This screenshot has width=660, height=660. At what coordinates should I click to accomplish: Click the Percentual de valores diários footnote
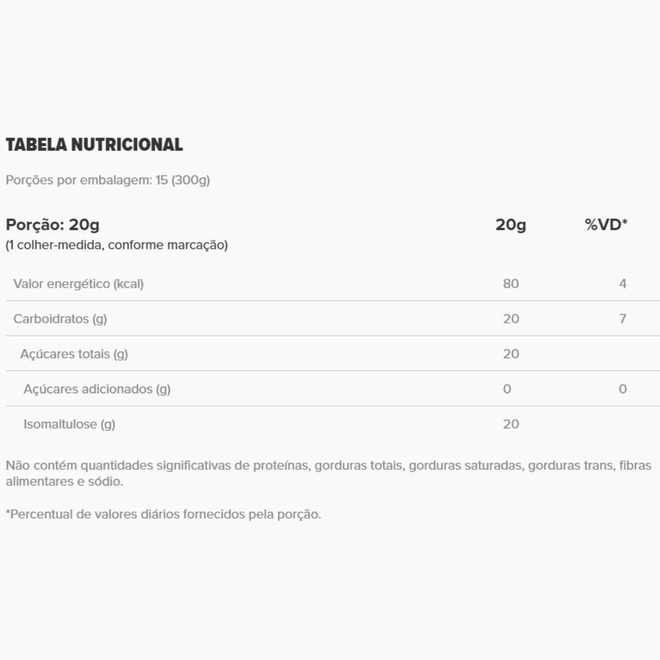(163, 515)
